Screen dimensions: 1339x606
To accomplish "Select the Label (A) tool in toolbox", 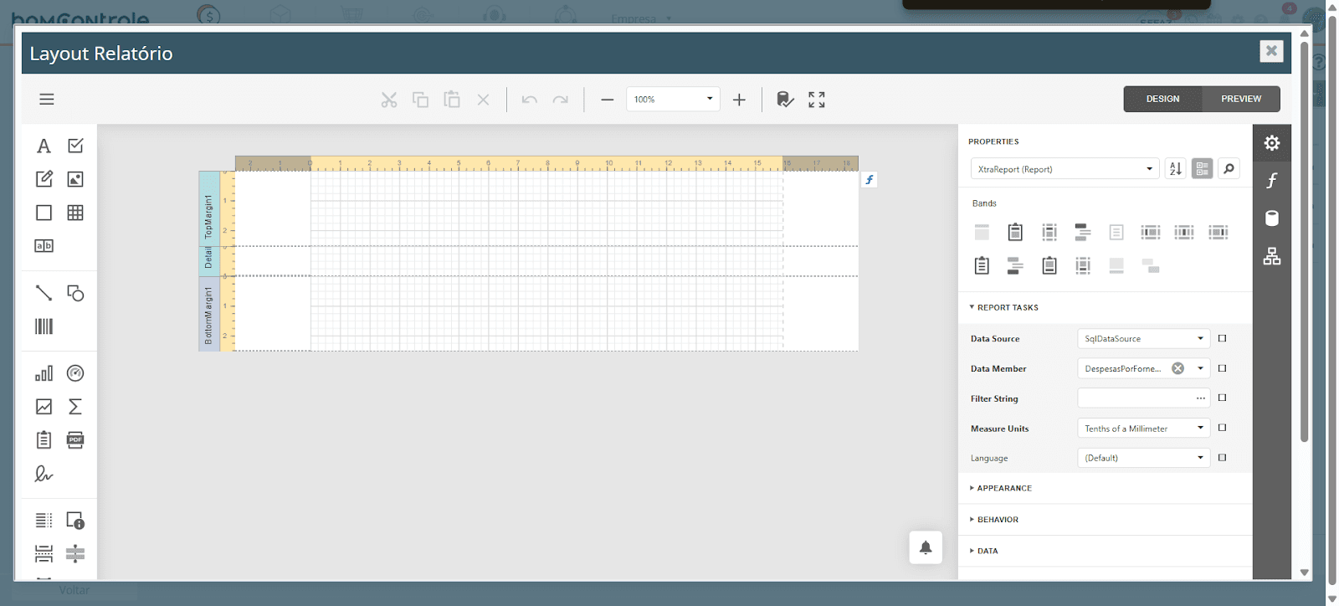I will click(x=44, y=146).
